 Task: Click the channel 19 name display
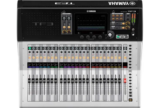[x=101, y=65]
